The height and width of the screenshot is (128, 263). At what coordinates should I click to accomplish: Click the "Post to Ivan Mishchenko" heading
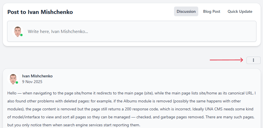pos(40,12)
